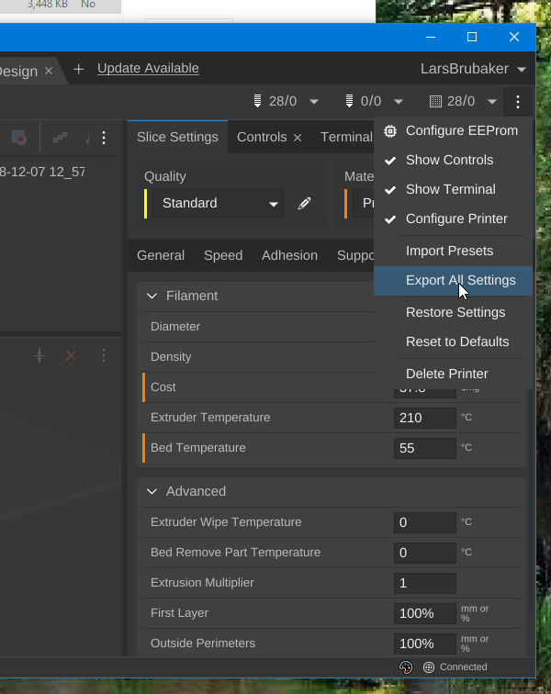Click the Extrusion Multiplier field
Screen dimensions: 551x694
(x=425, y=583)
